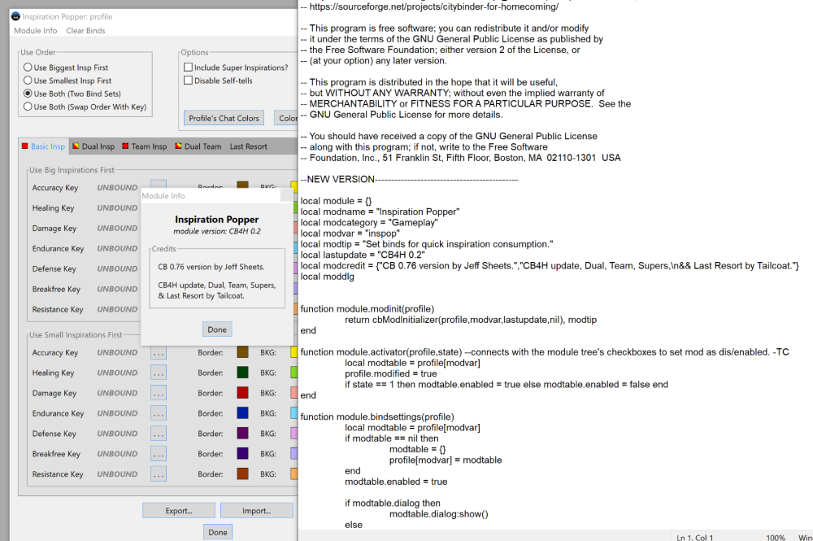The height and width of the screenshot is (541, 813).
Task: Click the striped icon on Dual Team tab
Action: click(177, 146)
